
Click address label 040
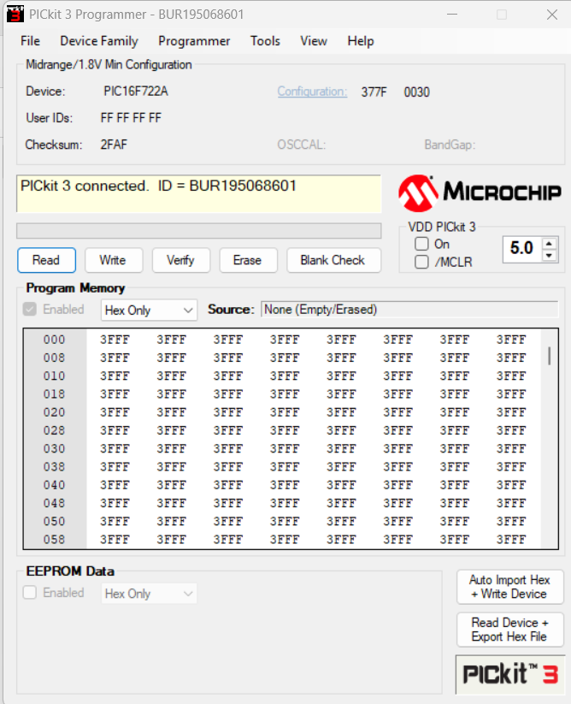pyautogui.click(x=54, y=485)
